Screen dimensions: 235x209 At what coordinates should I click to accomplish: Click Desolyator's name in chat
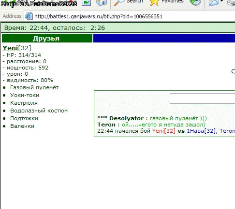tap(126, 118)
